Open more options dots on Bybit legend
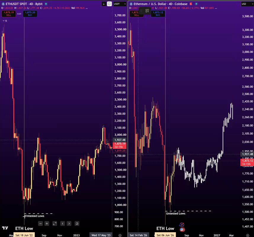Image resolution: width=254 pixels, height=237 pixels. coord(87,8)
